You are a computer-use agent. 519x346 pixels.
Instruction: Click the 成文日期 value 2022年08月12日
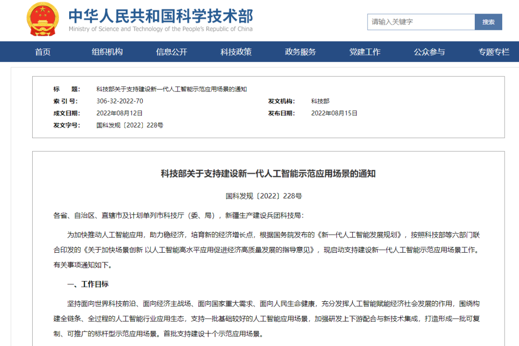pos(120,113)
